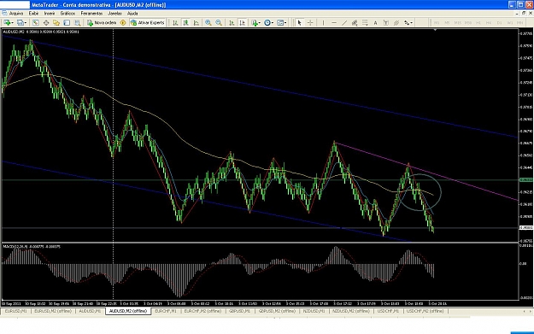This screenshot has width=534, height=334.
Task: Click the MACD indicator label
Action: [32, 246]
